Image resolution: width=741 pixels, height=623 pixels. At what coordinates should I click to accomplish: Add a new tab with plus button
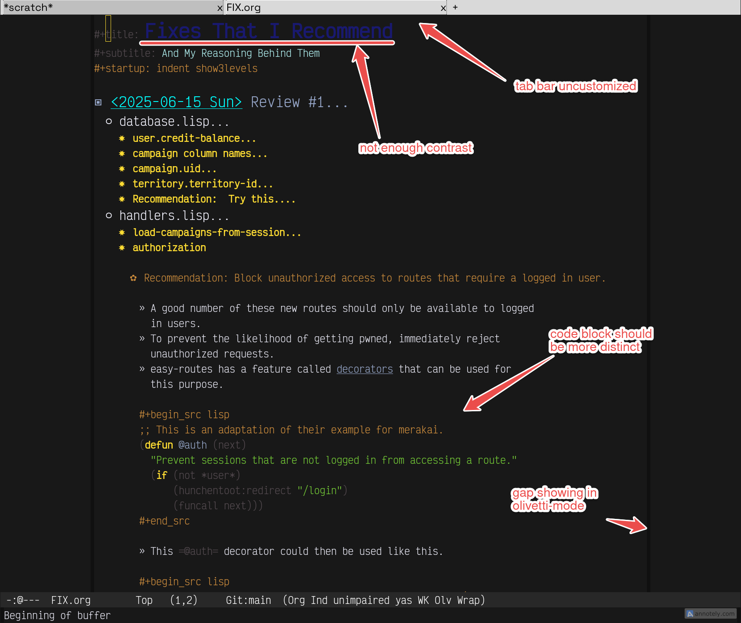pos(455,7)
